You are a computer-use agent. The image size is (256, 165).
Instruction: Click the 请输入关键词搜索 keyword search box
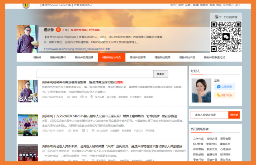(x=209, y=115)
